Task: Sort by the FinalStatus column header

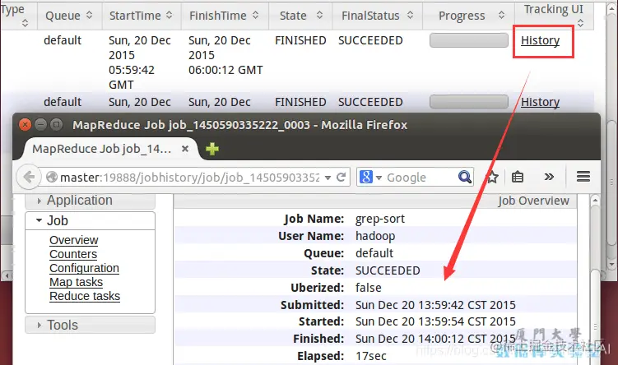Action: point(377,16)
